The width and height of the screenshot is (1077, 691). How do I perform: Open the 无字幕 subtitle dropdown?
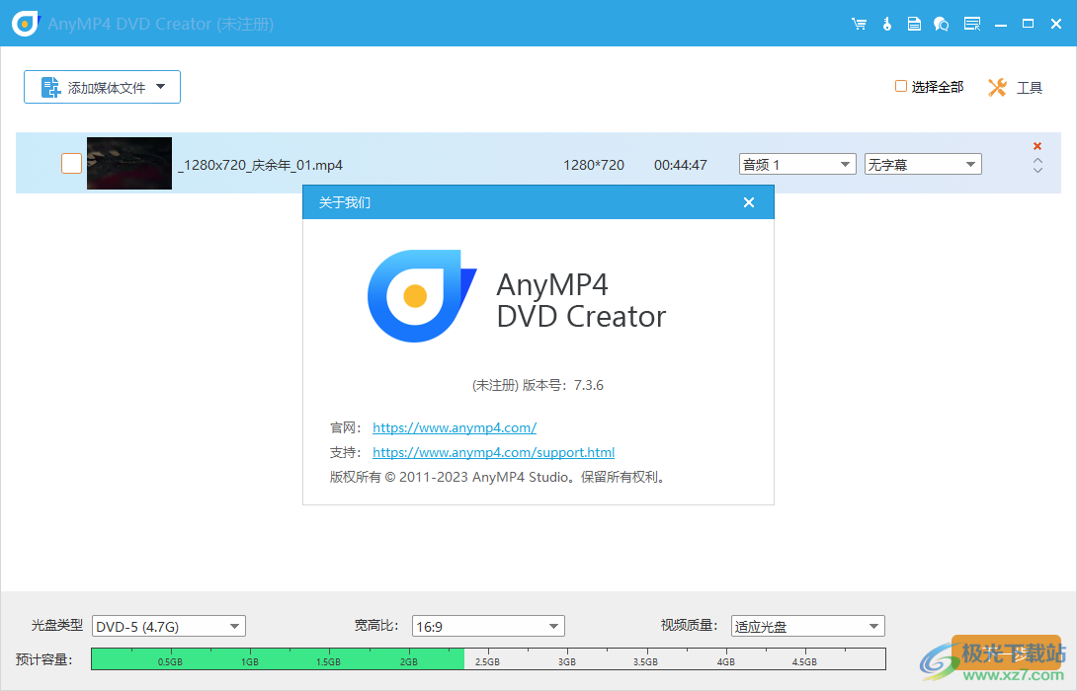[923, 164]
